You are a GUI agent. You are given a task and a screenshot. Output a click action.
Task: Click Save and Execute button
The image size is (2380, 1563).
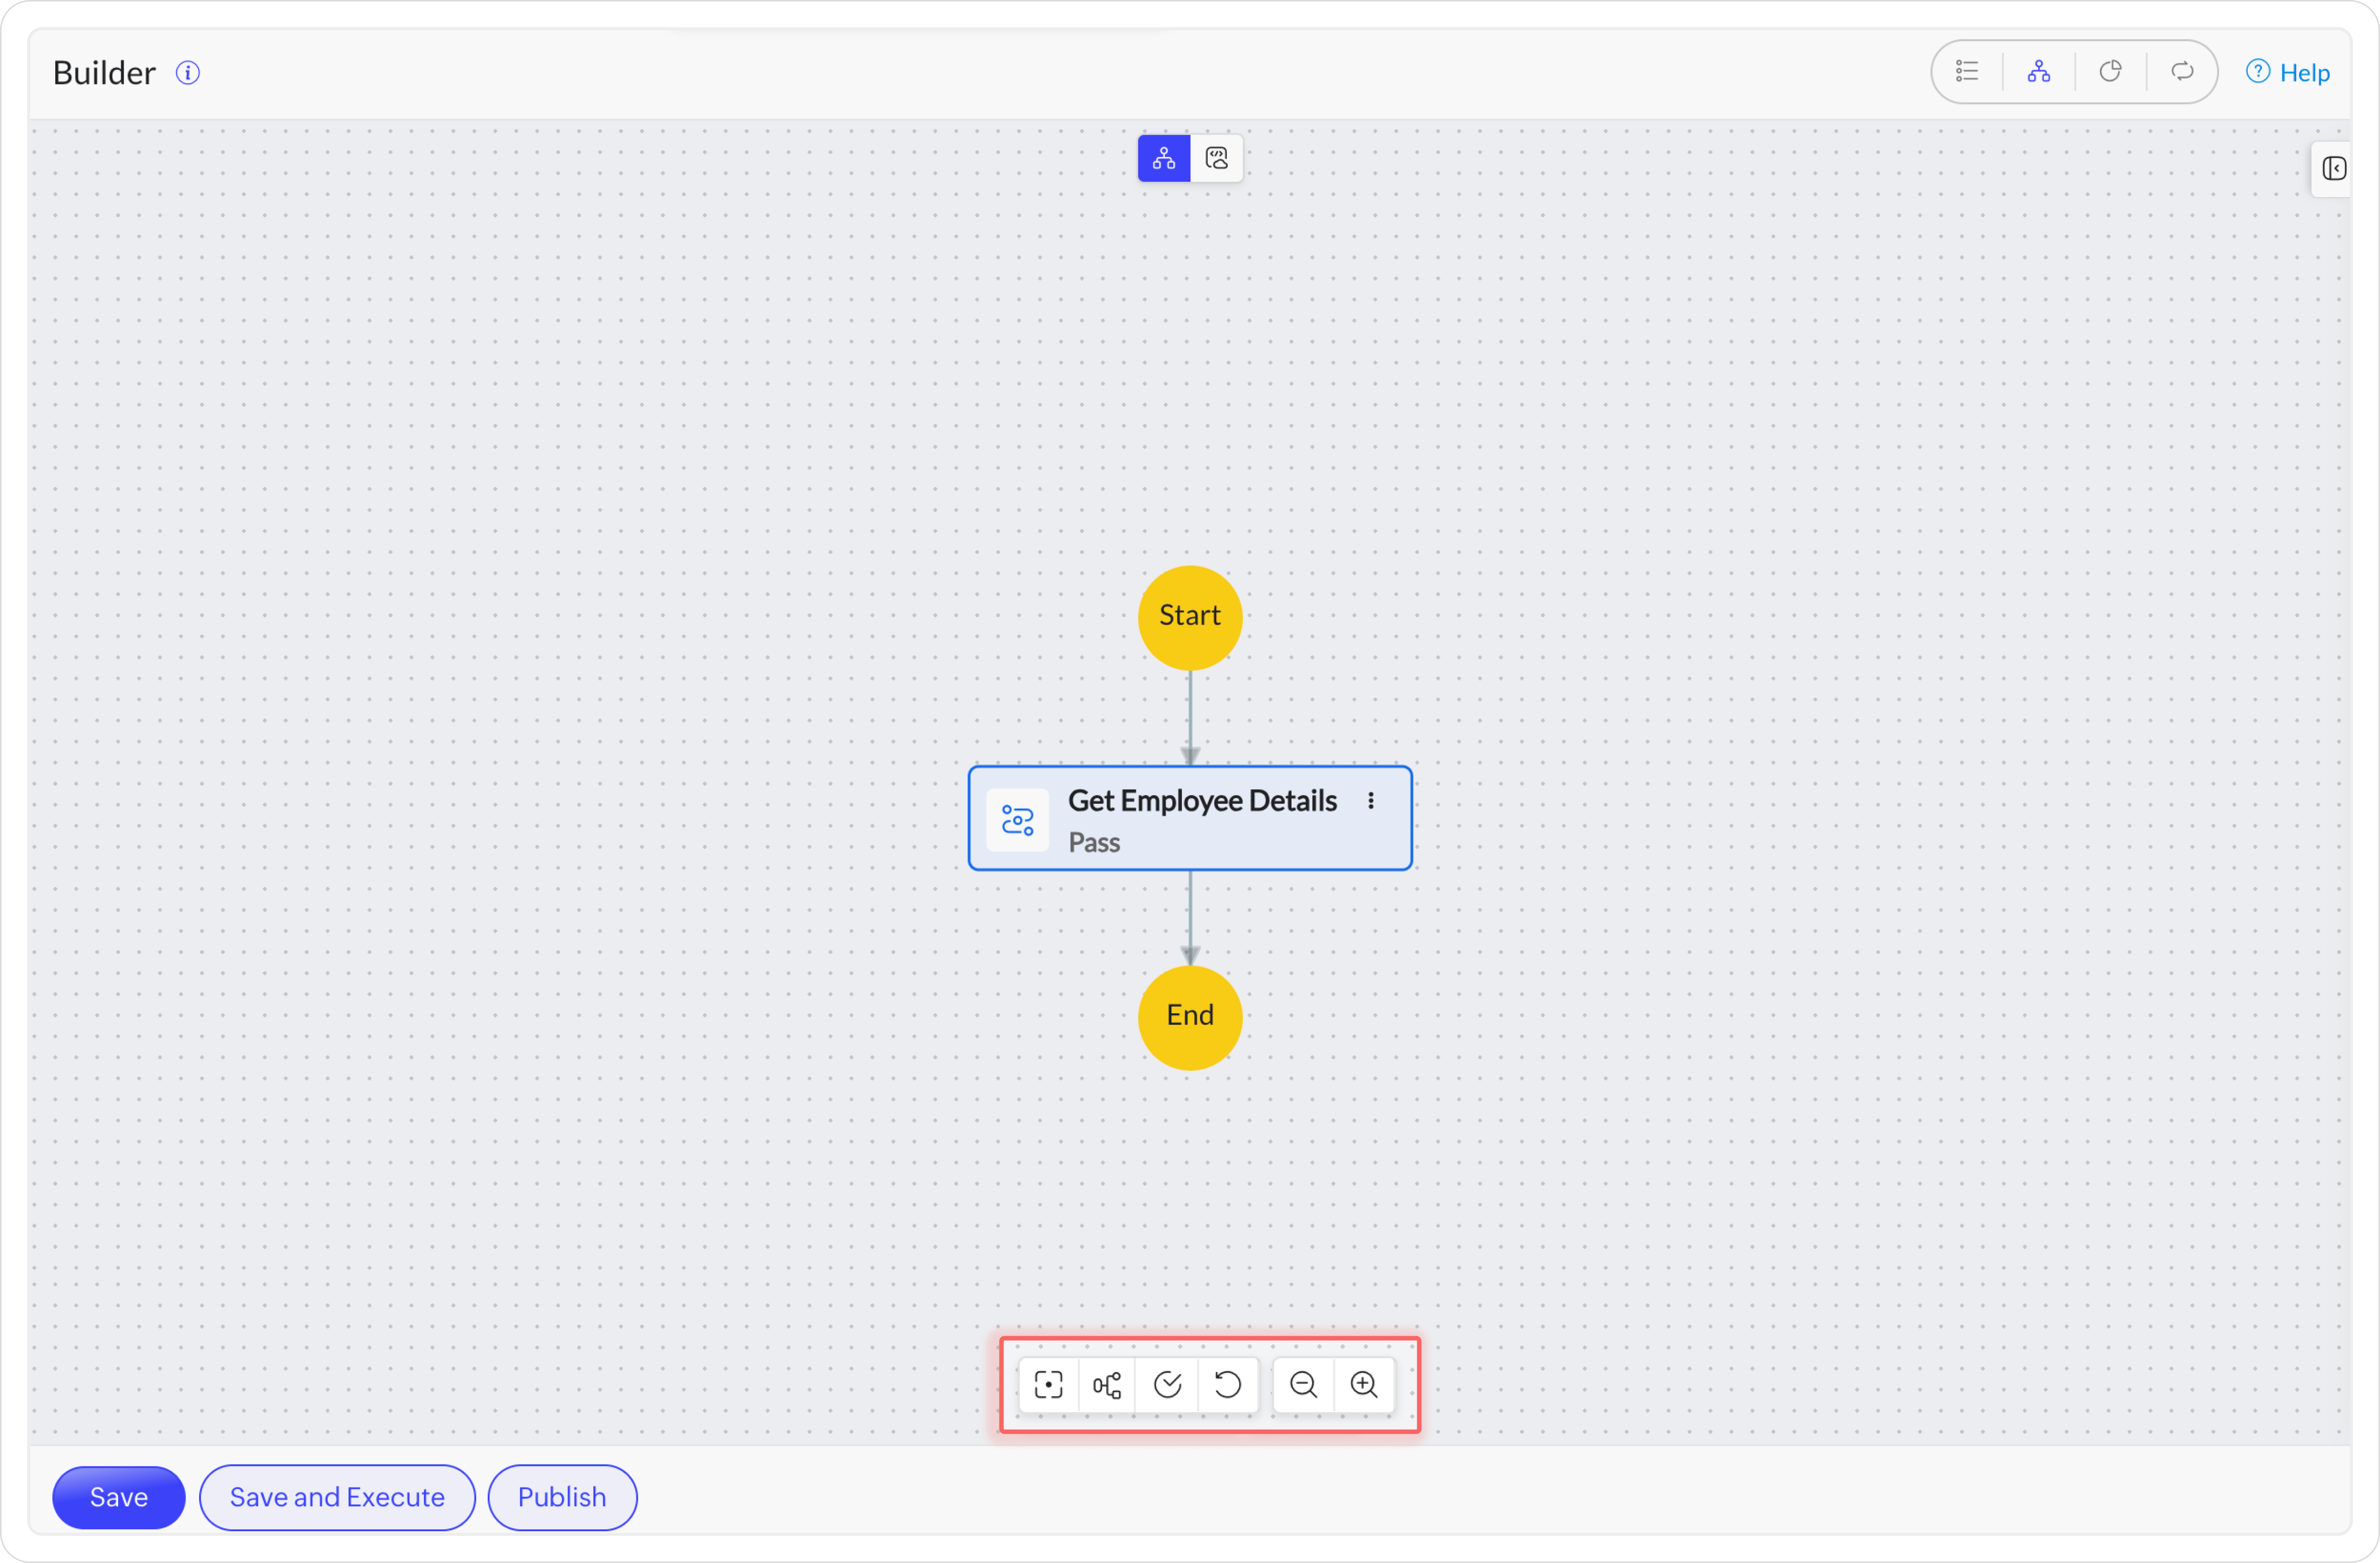[x=337, y=1497]
